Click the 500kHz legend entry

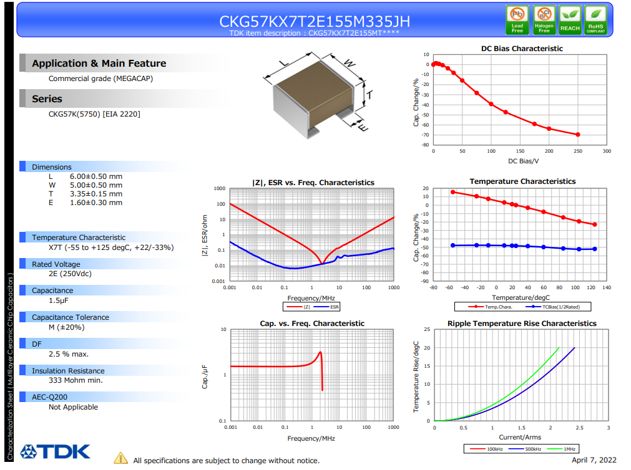pos(525,449)
